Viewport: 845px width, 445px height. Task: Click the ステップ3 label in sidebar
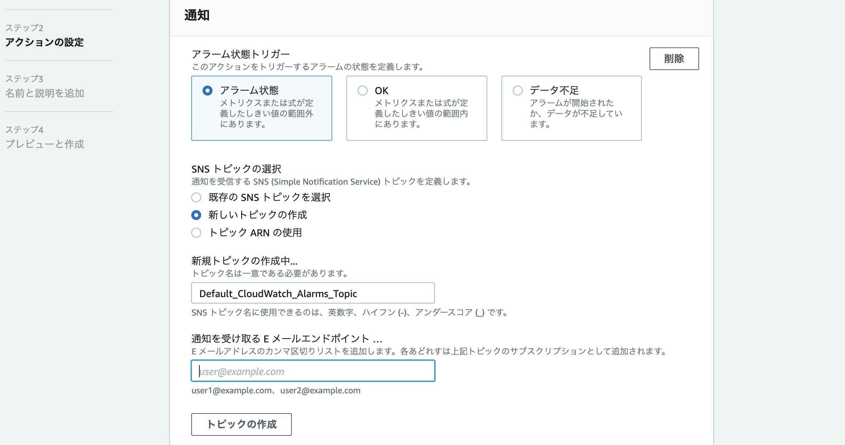pyautogui.click(x=24, y=79)
